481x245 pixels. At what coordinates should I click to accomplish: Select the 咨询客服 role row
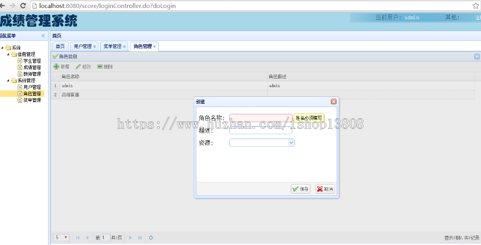pyautogui.click(x=263, y=95)
